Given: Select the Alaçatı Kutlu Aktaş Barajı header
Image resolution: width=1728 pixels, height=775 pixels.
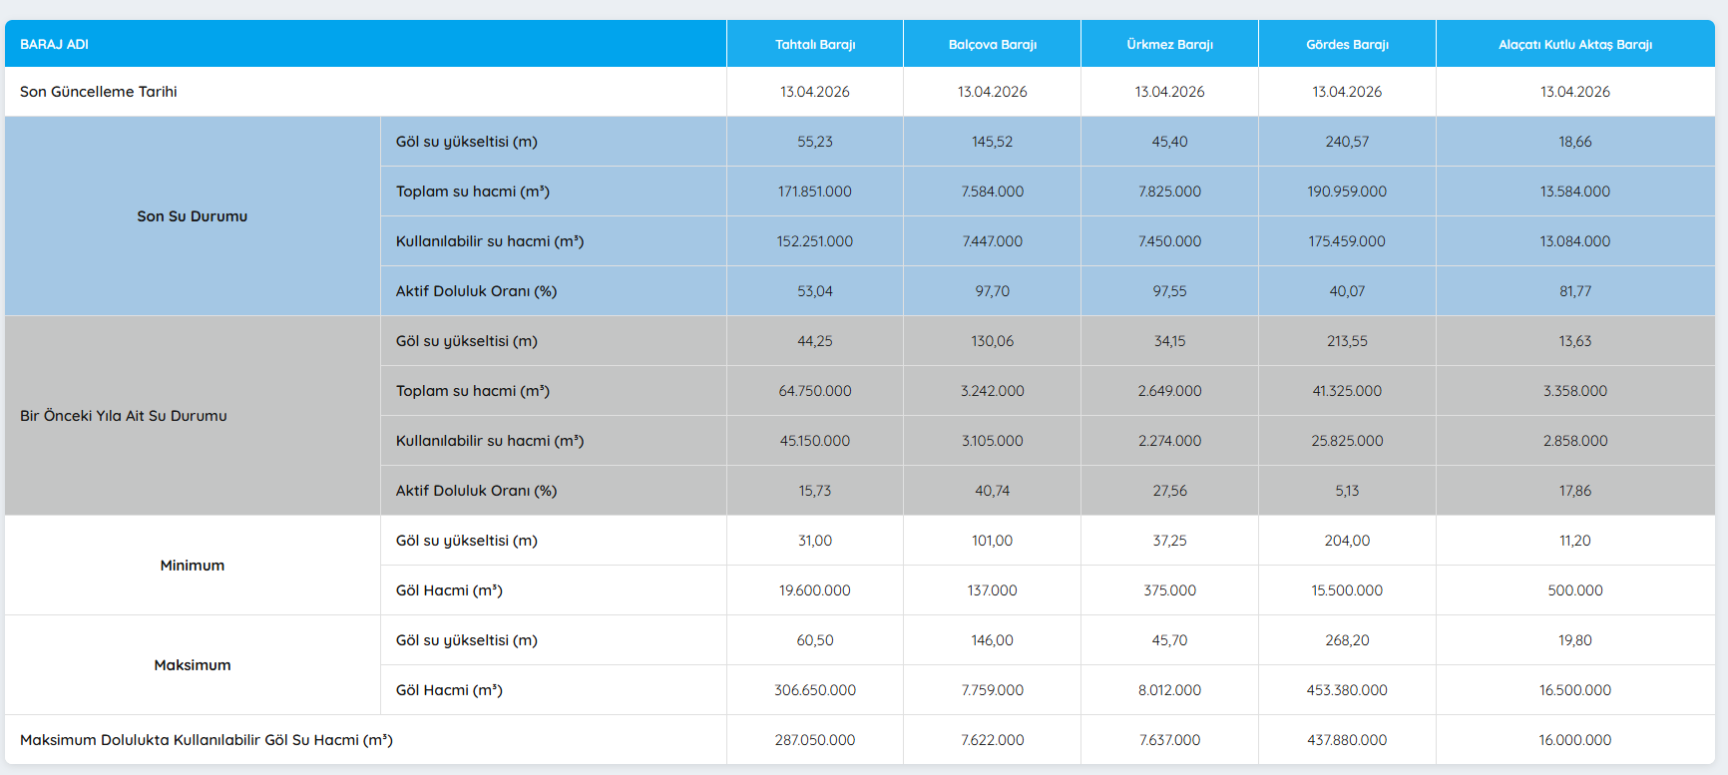Looking at the screenshot, I should [1574, 44].
